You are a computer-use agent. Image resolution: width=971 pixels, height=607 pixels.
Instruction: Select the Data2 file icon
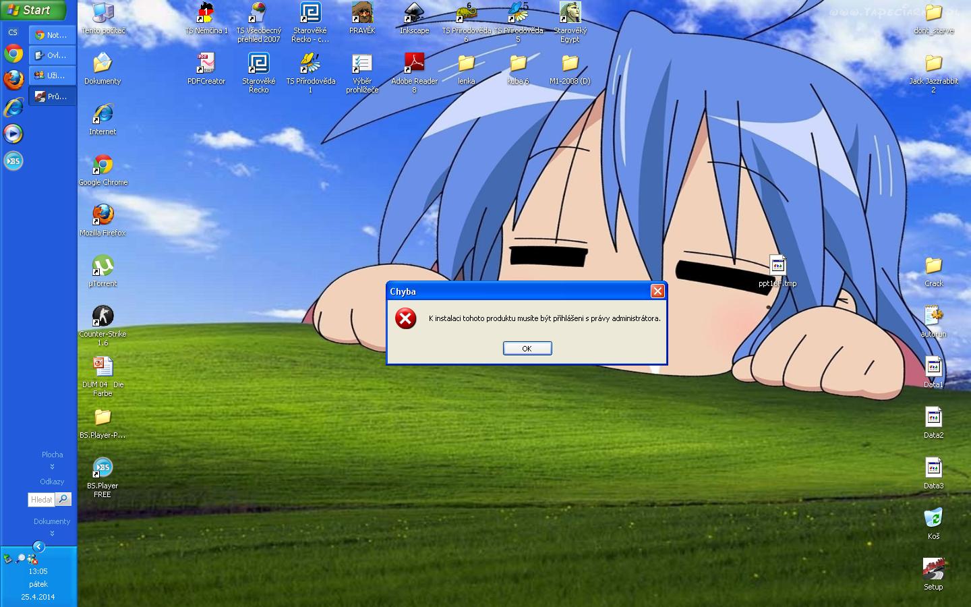click(x=933, y=423)
